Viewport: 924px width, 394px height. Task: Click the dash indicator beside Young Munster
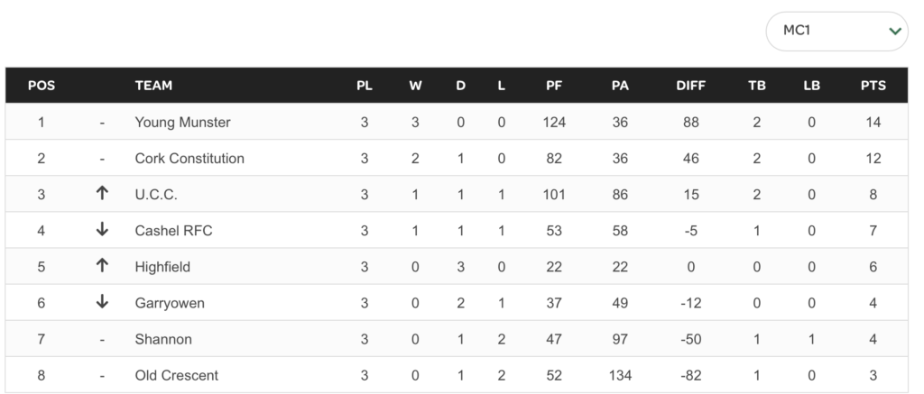(102, 122)
